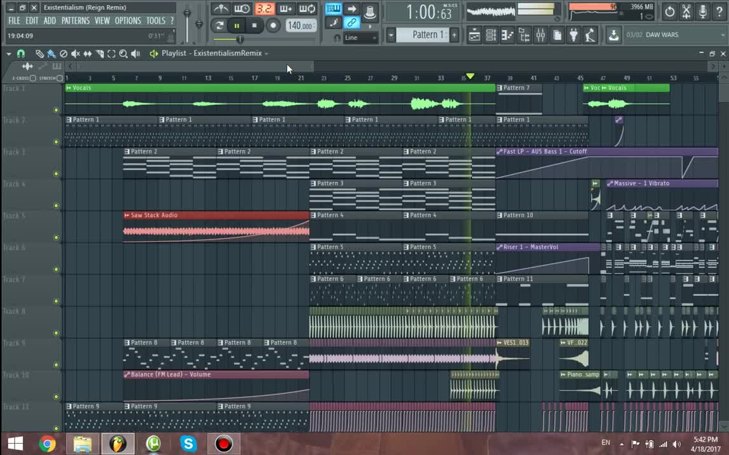Open the Mixer icon
This screenshot has width=729, height=455.
coord(540,35)
